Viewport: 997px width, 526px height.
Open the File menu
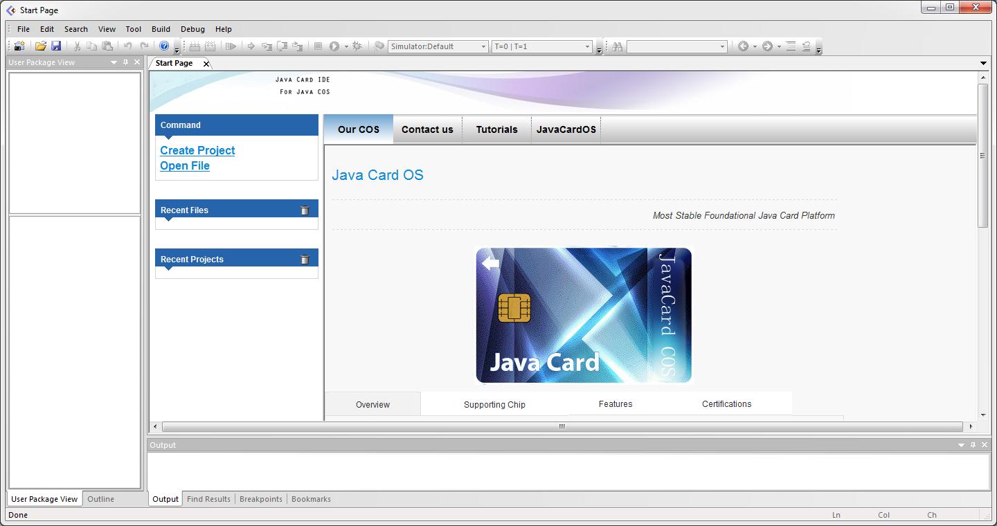coord(24,29)
